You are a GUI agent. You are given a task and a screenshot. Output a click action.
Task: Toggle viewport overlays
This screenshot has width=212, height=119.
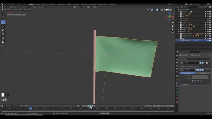(157, 10)
